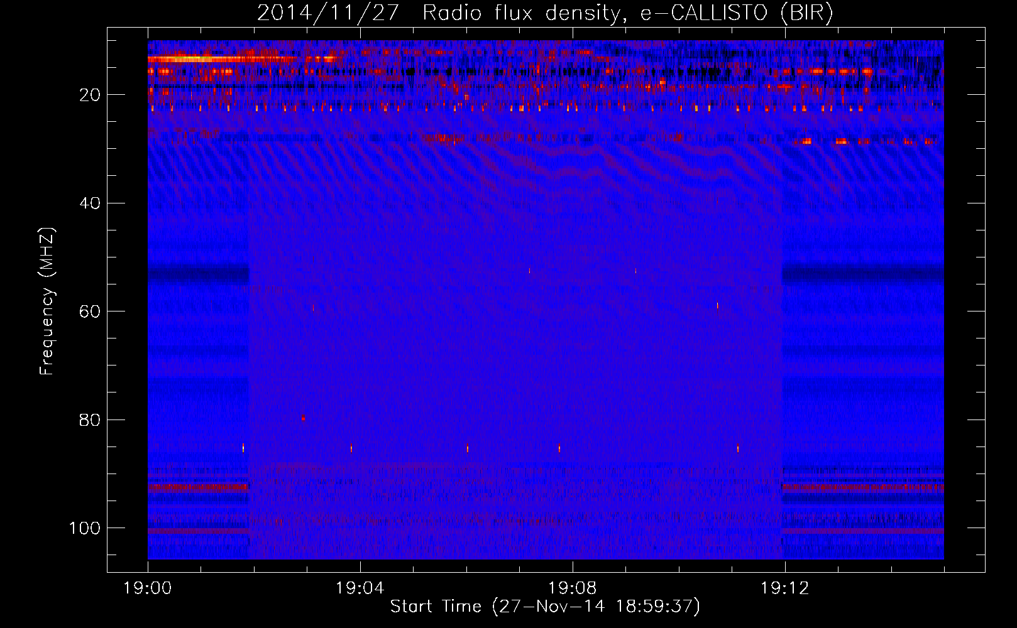The image size is (1017, 628).
Task: Click the '60' frequency tick label
Action: coord(90,311)
